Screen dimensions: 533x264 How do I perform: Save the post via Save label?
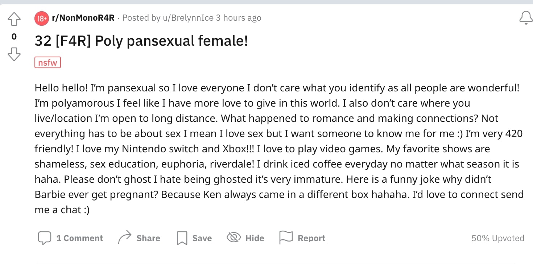tap(202, 238)
